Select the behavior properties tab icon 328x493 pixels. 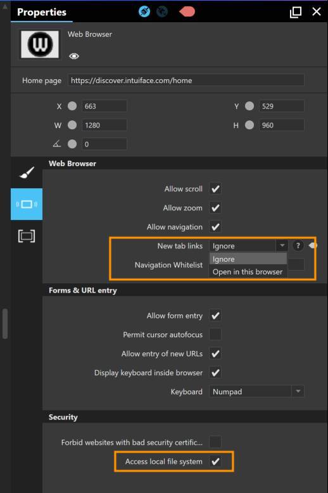[x=27, y=205]
